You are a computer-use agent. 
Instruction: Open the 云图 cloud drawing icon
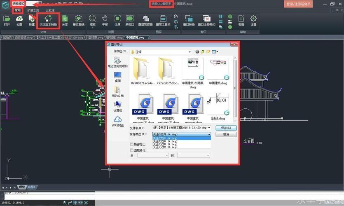19,21
